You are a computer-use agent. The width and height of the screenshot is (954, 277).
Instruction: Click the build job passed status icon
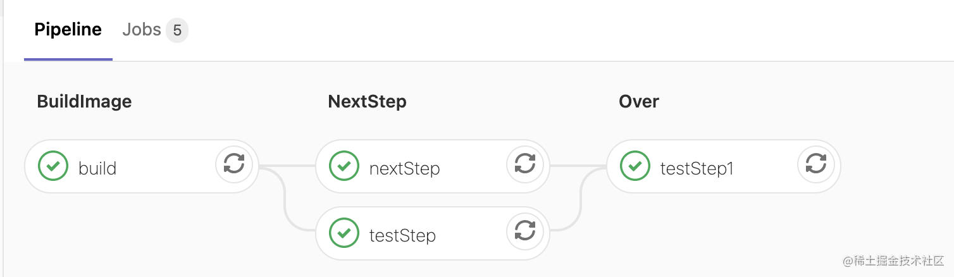(x=53, y=166)
